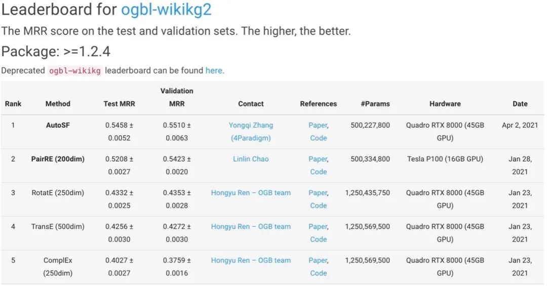Open Hongyu Ren contact for ComplEx row
Screen dimensions: 547x286
point(251,261)
